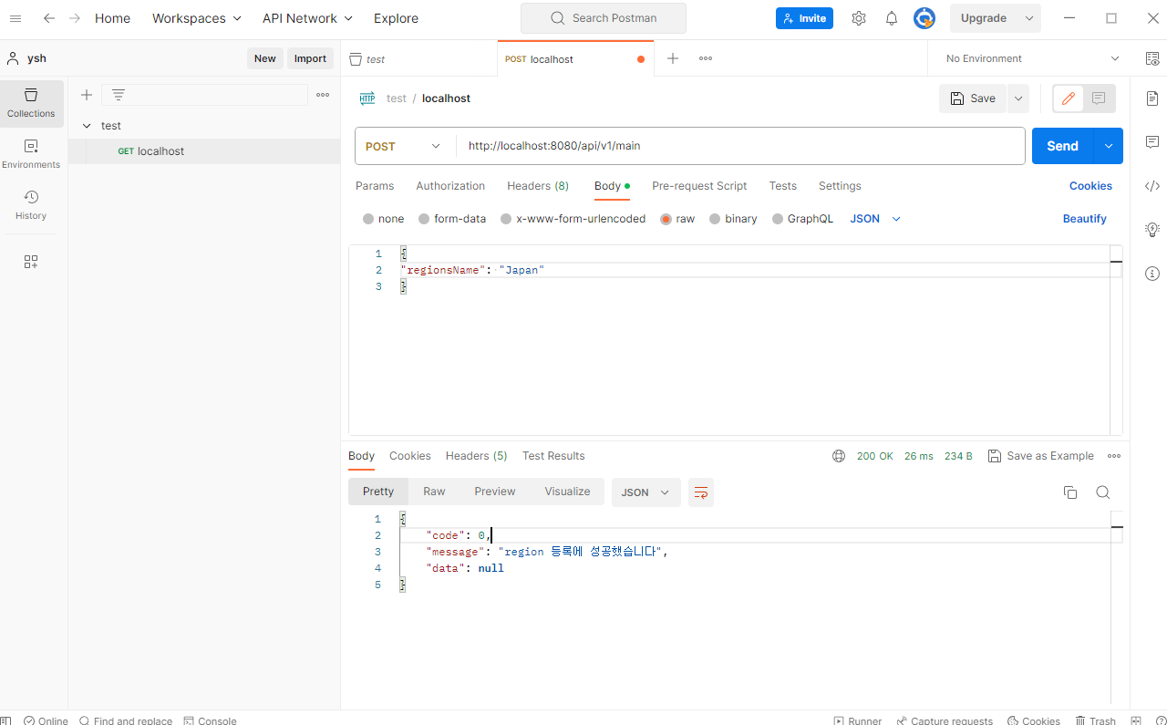
Task: Open Comments icon in right sidebar
Action: pos(1152,142)
